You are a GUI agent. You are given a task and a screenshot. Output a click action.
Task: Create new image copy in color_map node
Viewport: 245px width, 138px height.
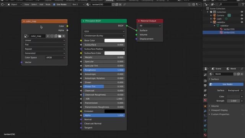point(56,36)
